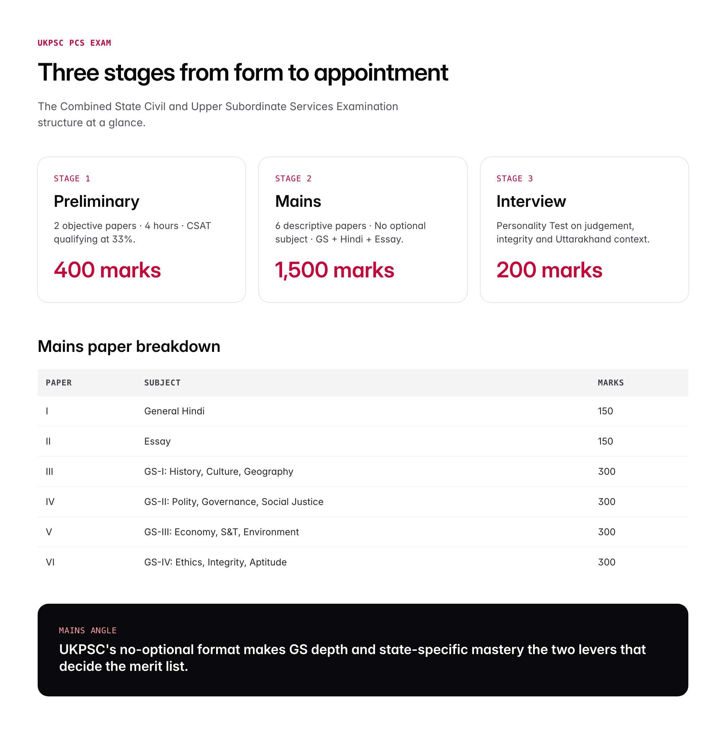Click the "Mains paper breakdown" heading
This screenshot has width=726, height=734.
click(x=129, y=347)
